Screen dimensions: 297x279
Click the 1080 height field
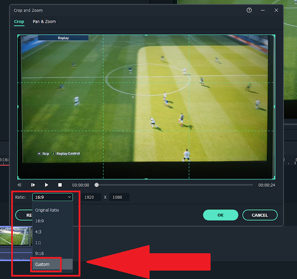(x=119, y=197)
